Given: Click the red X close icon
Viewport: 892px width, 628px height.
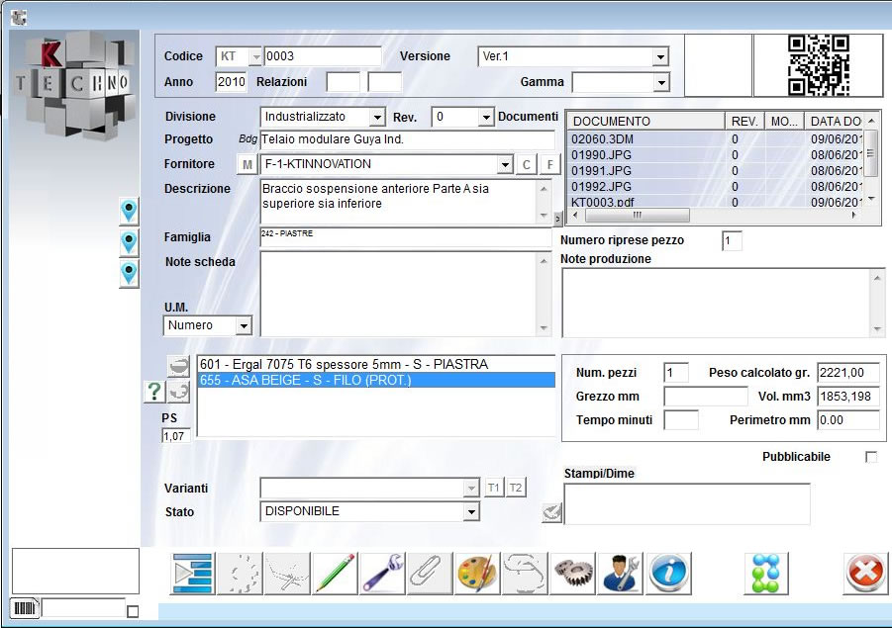Looking at the screenshot, I should click(865, 573).
